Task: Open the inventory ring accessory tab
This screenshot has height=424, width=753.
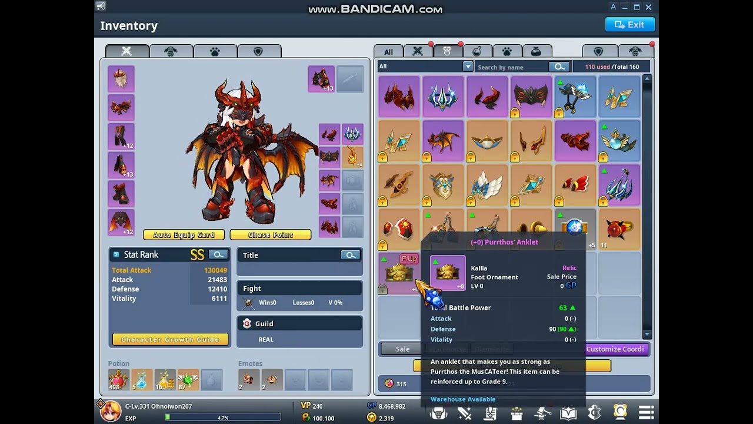Action: coord(447,52)
